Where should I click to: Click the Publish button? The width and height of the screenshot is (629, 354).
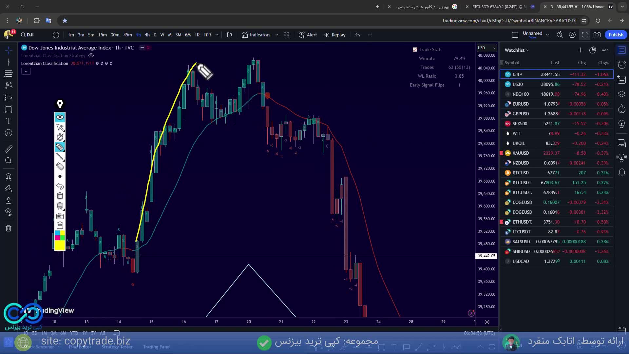(616, 35)
